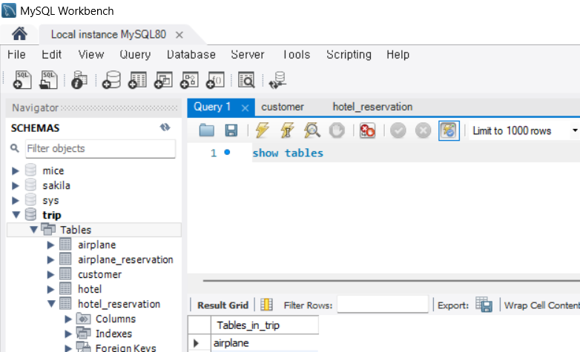580x352 pixels.
Task: Click the show tables query line
Action: (288, 153)
